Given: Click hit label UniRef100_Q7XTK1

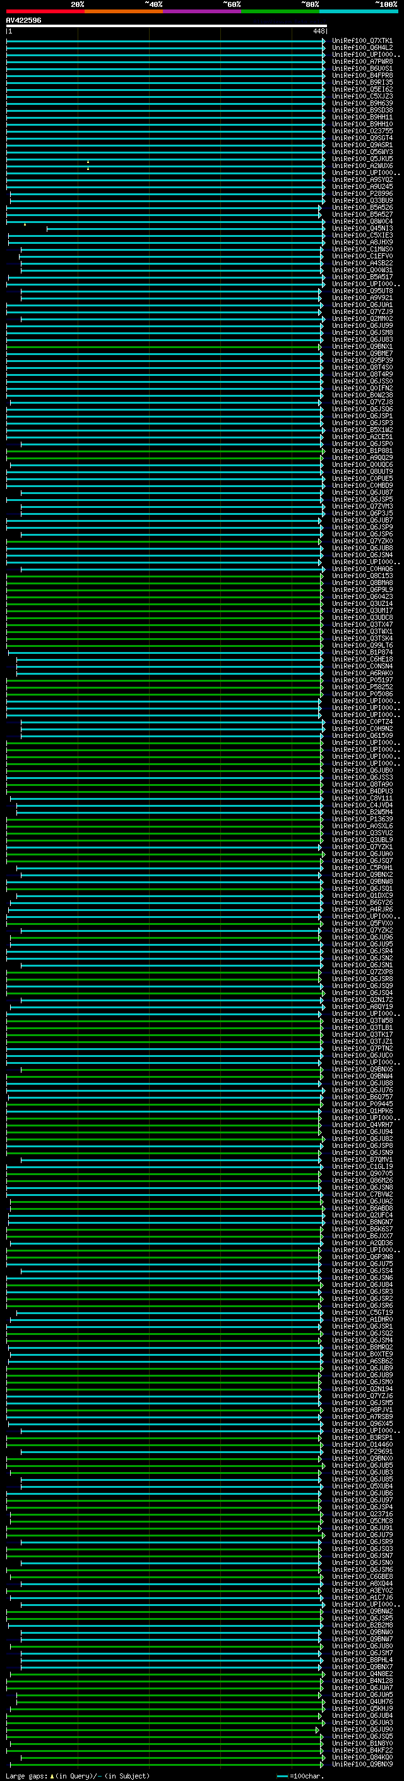Looking at the screenshot, I should [362, 41].
